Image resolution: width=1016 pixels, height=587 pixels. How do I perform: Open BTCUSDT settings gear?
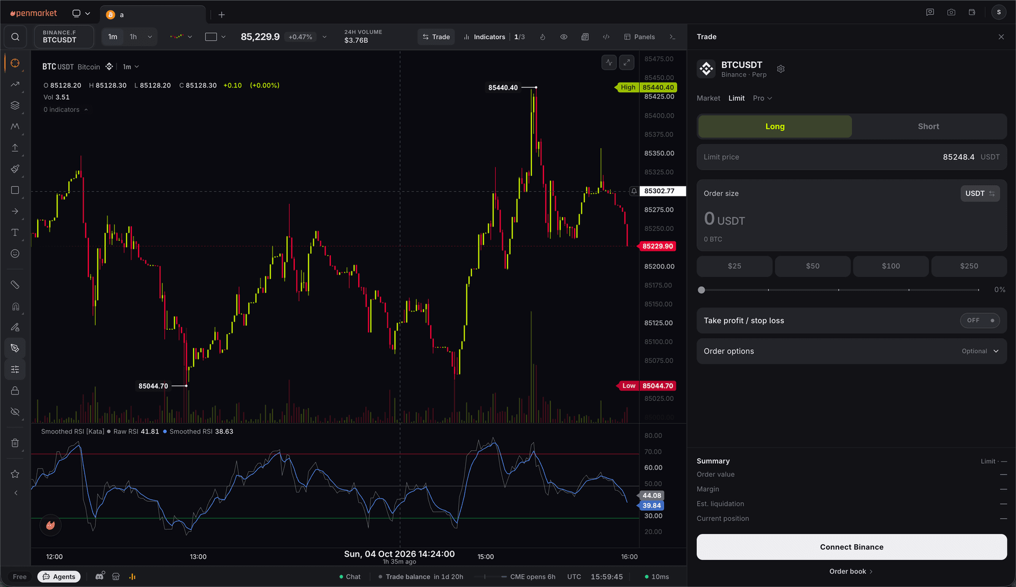point(781,69)
